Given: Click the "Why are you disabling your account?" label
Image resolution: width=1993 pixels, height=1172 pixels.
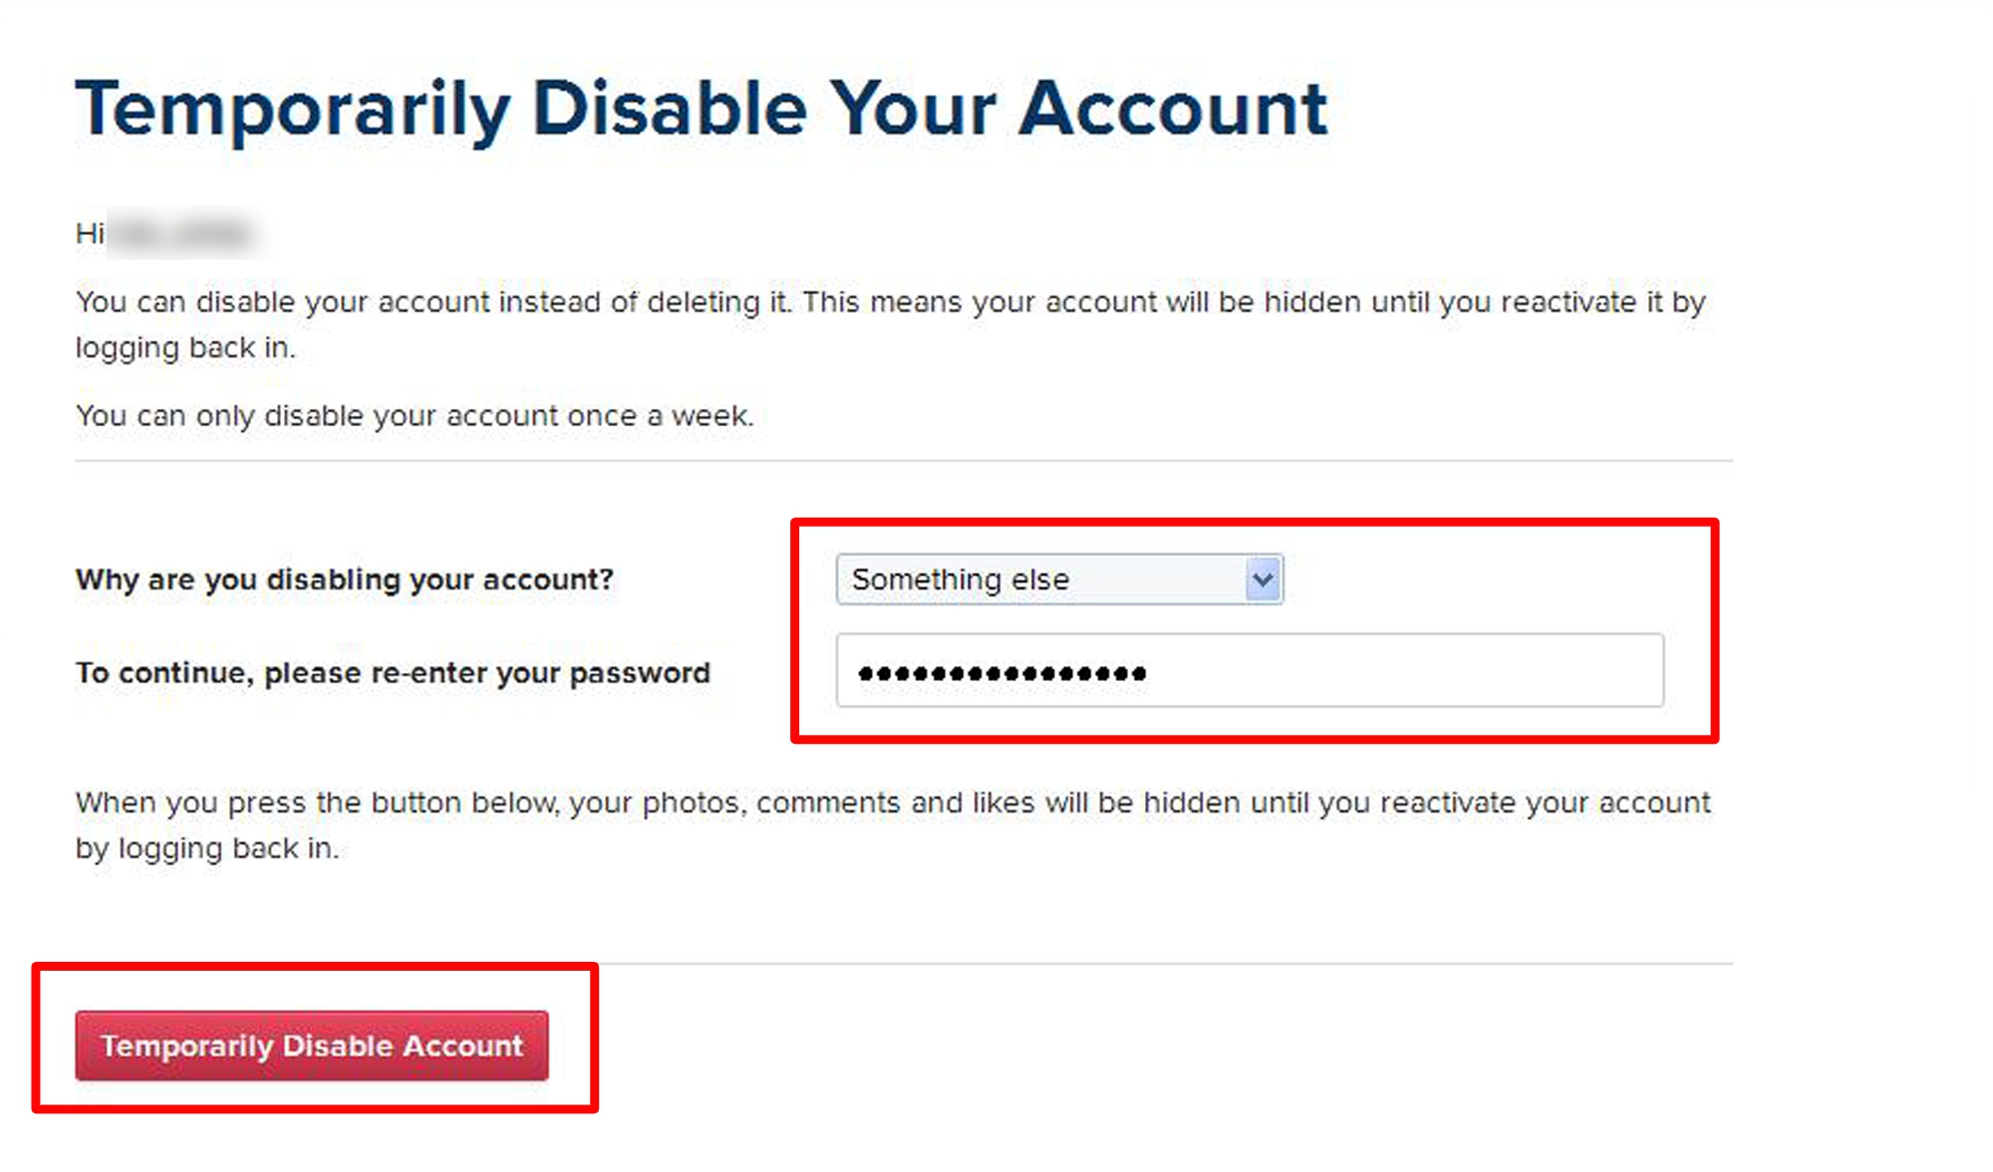Looking at the screenshot, I should pyautogui.click(x=344, y=580).
